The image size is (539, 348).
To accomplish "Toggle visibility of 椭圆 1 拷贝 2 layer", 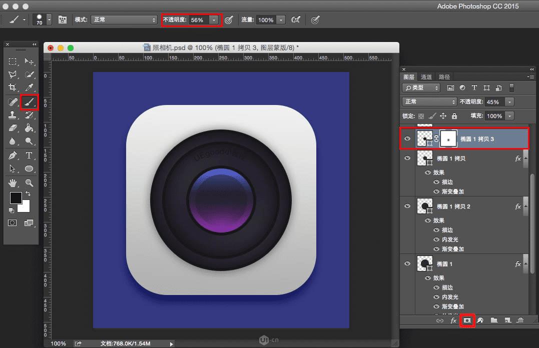I will pyautogui.click(x=407, y=206).
